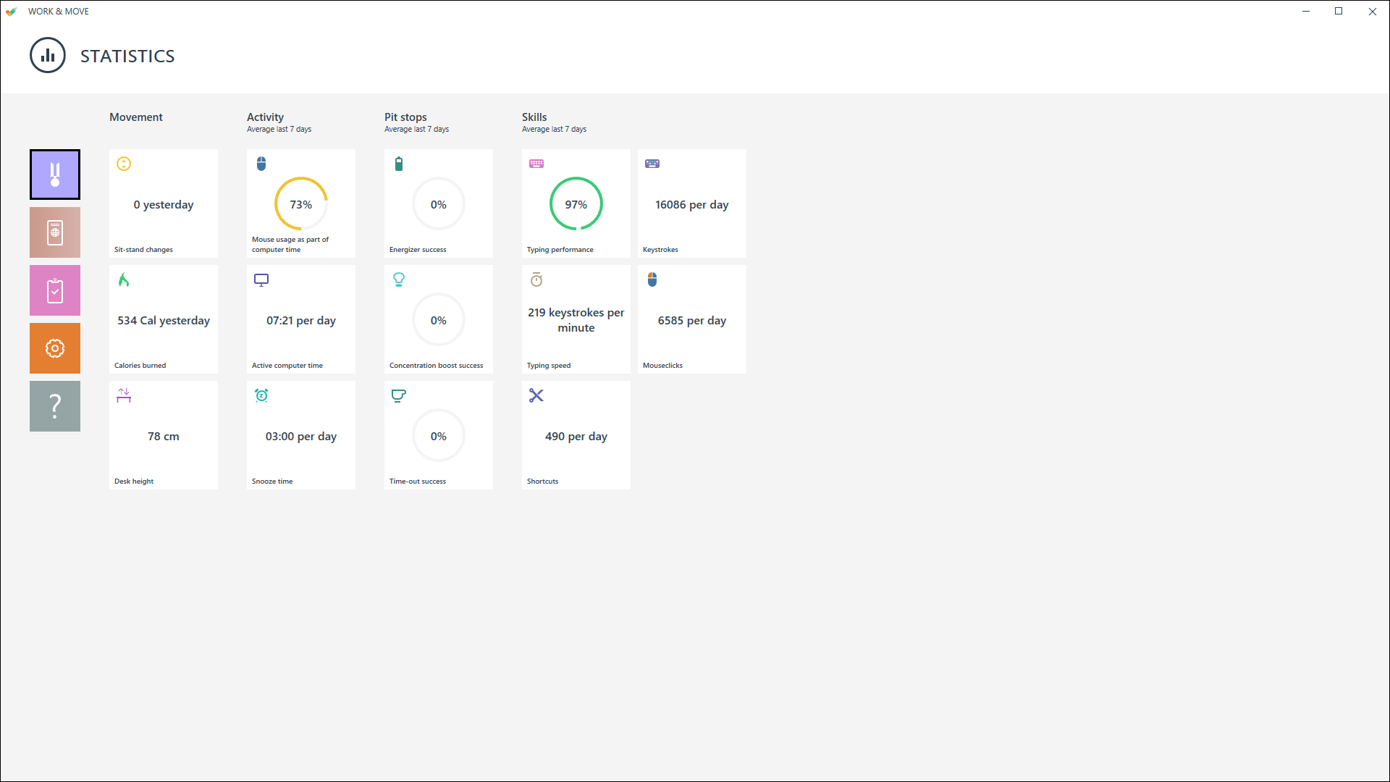View the 97% typing performance gauge
The image size is (1390, 782).
tap(576, 203)
